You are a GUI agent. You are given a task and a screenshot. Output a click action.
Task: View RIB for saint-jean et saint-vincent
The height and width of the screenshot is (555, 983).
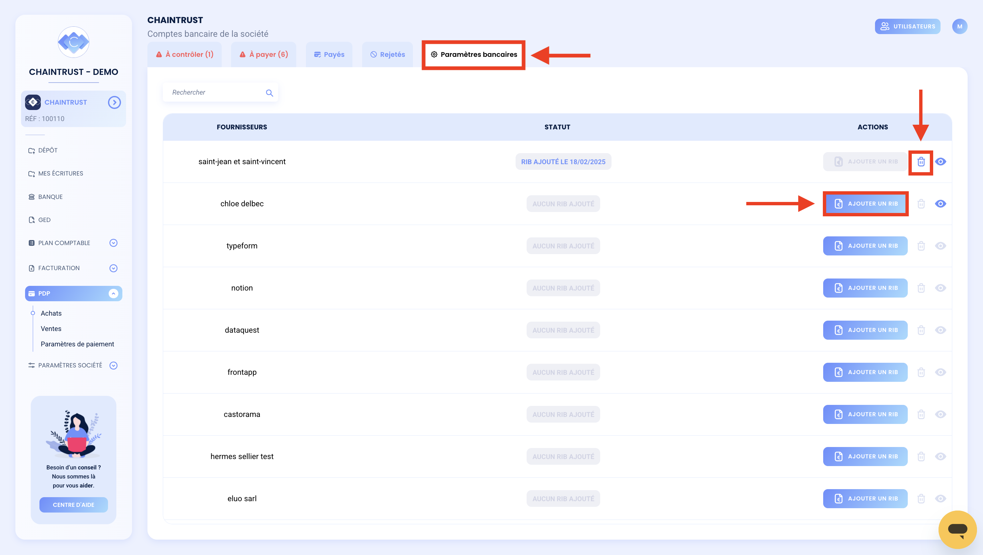pyautogui.click(x=940, y=162)
